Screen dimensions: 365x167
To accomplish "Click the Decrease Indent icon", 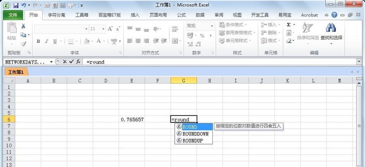I will pyautogui.click(x=156, y=41).
